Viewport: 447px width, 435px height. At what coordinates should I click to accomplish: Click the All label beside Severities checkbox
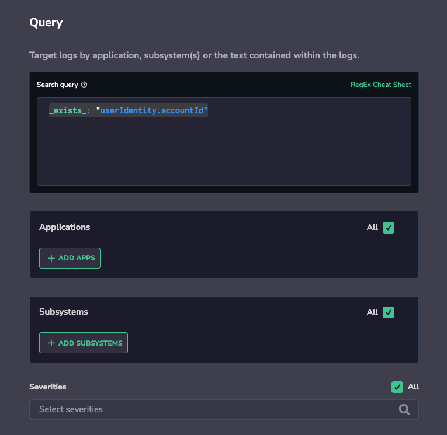click(413, 387)
